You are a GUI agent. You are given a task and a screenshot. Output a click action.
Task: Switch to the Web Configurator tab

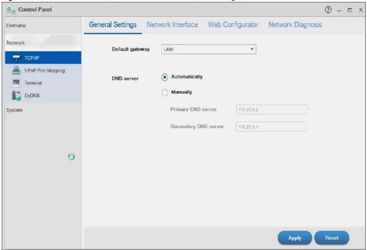[x=233, y=25]
